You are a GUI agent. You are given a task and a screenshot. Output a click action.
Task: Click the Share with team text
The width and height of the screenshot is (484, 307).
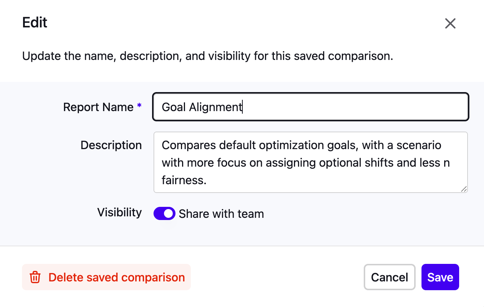point(221,213)
